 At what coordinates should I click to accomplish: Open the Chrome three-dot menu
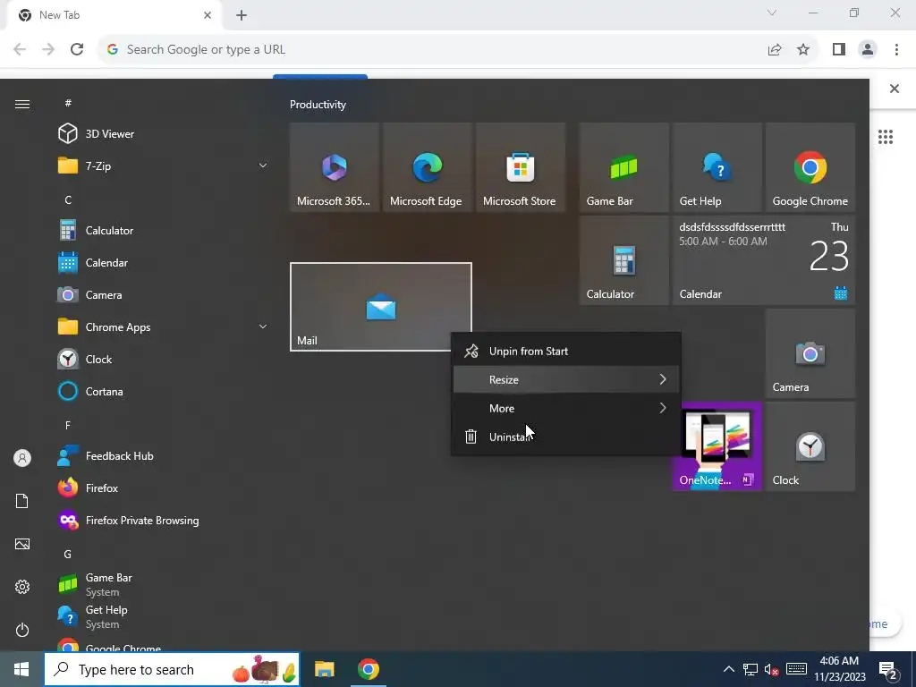(x=896, y=50)
